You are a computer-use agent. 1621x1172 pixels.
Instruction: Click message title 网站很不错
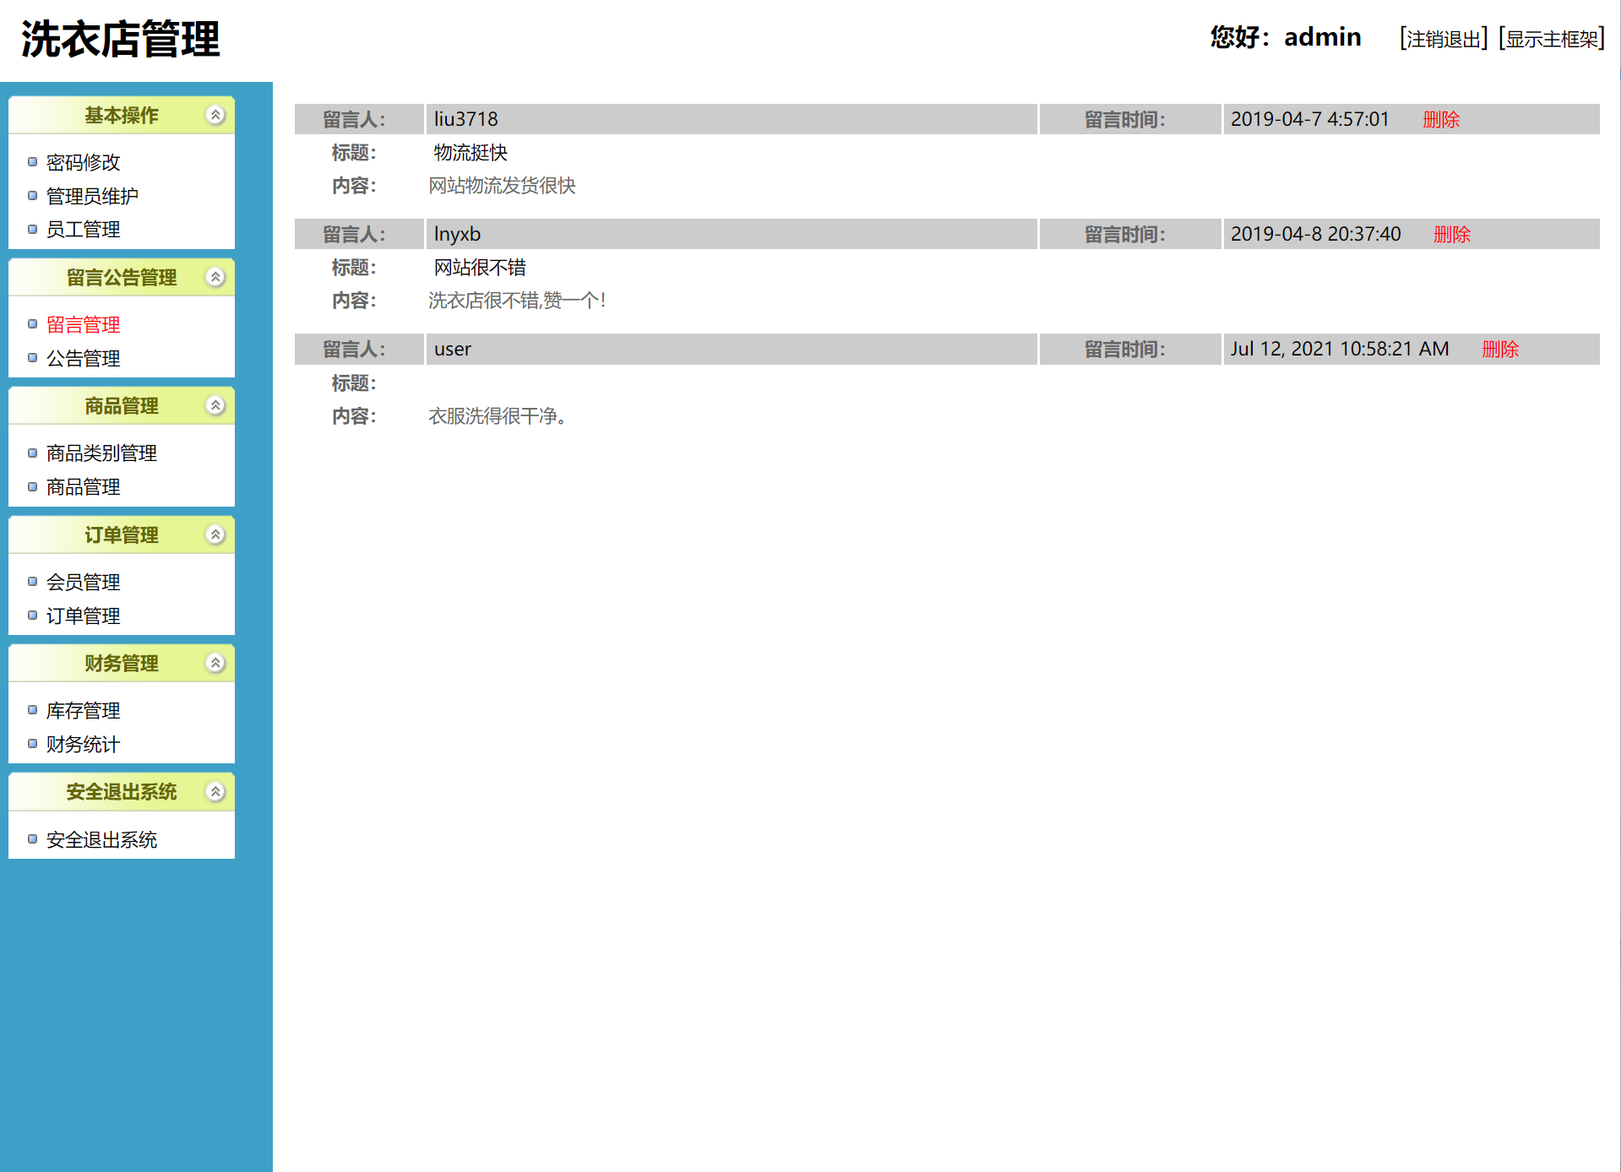480,268
